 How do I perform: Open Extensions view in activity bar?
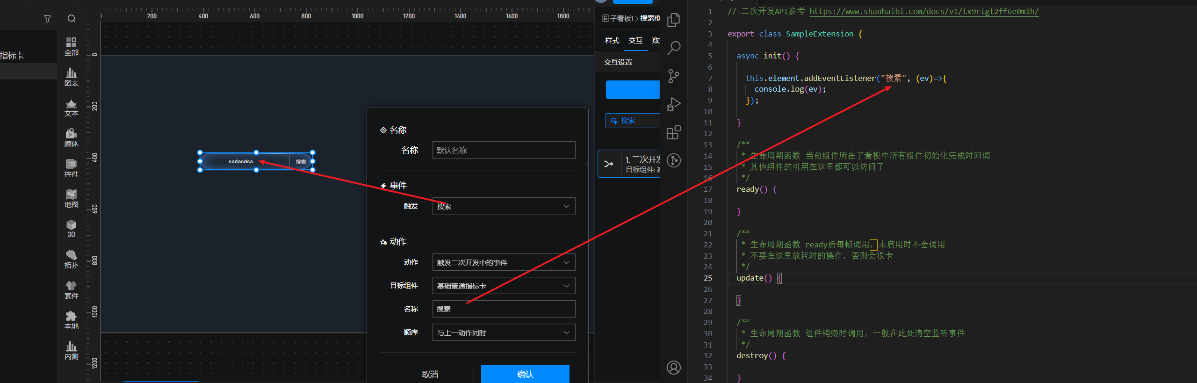point(673,132)
